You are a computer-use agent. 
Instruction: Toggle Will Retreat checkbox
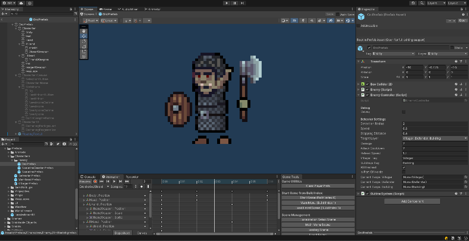click(x=404, y=168)
